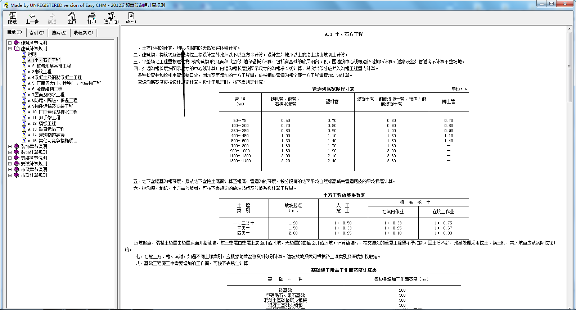
Task: Go to 主页 (Home) toolbar icon
Action: 72,18
